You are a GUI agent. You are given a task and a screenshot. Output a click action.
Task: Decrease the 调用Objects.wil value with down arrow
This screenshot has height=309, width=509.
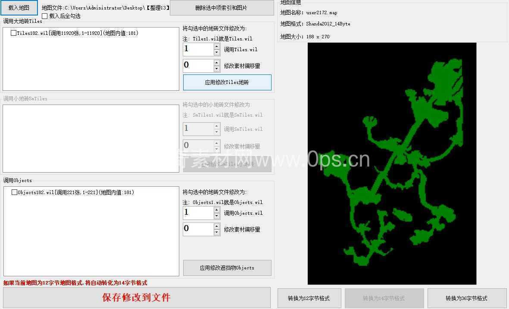217,216
